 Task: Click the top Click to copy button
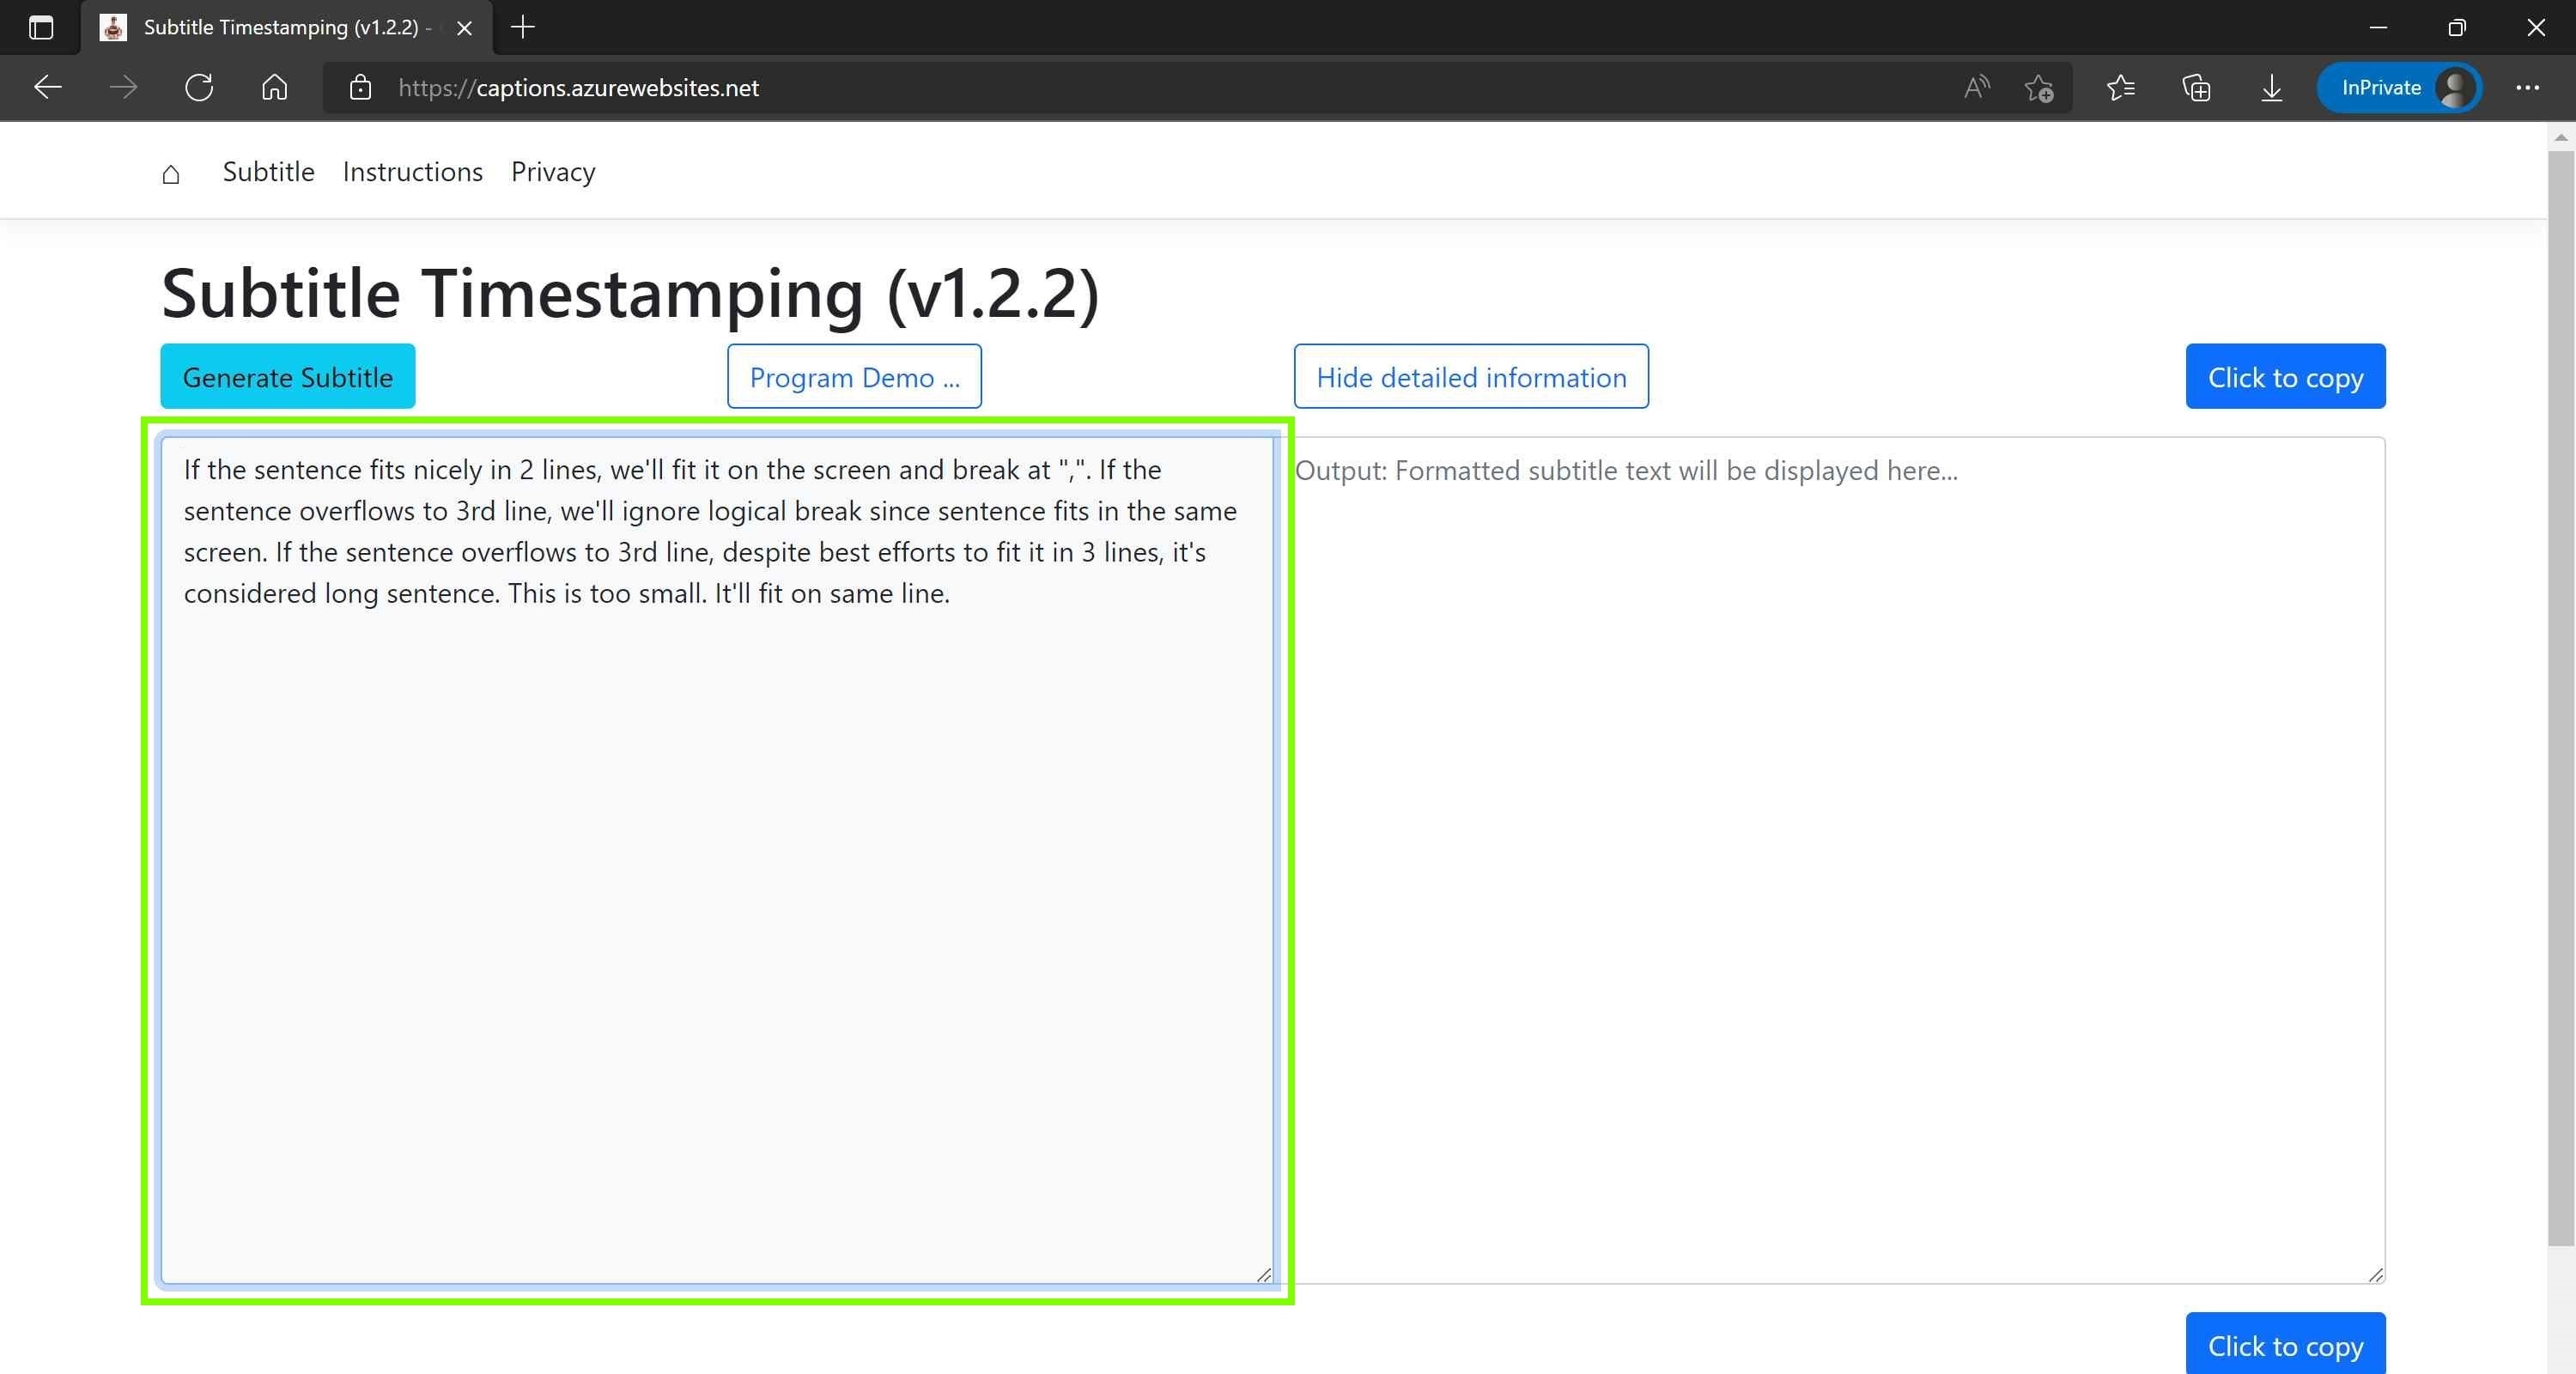[2285, 377]
